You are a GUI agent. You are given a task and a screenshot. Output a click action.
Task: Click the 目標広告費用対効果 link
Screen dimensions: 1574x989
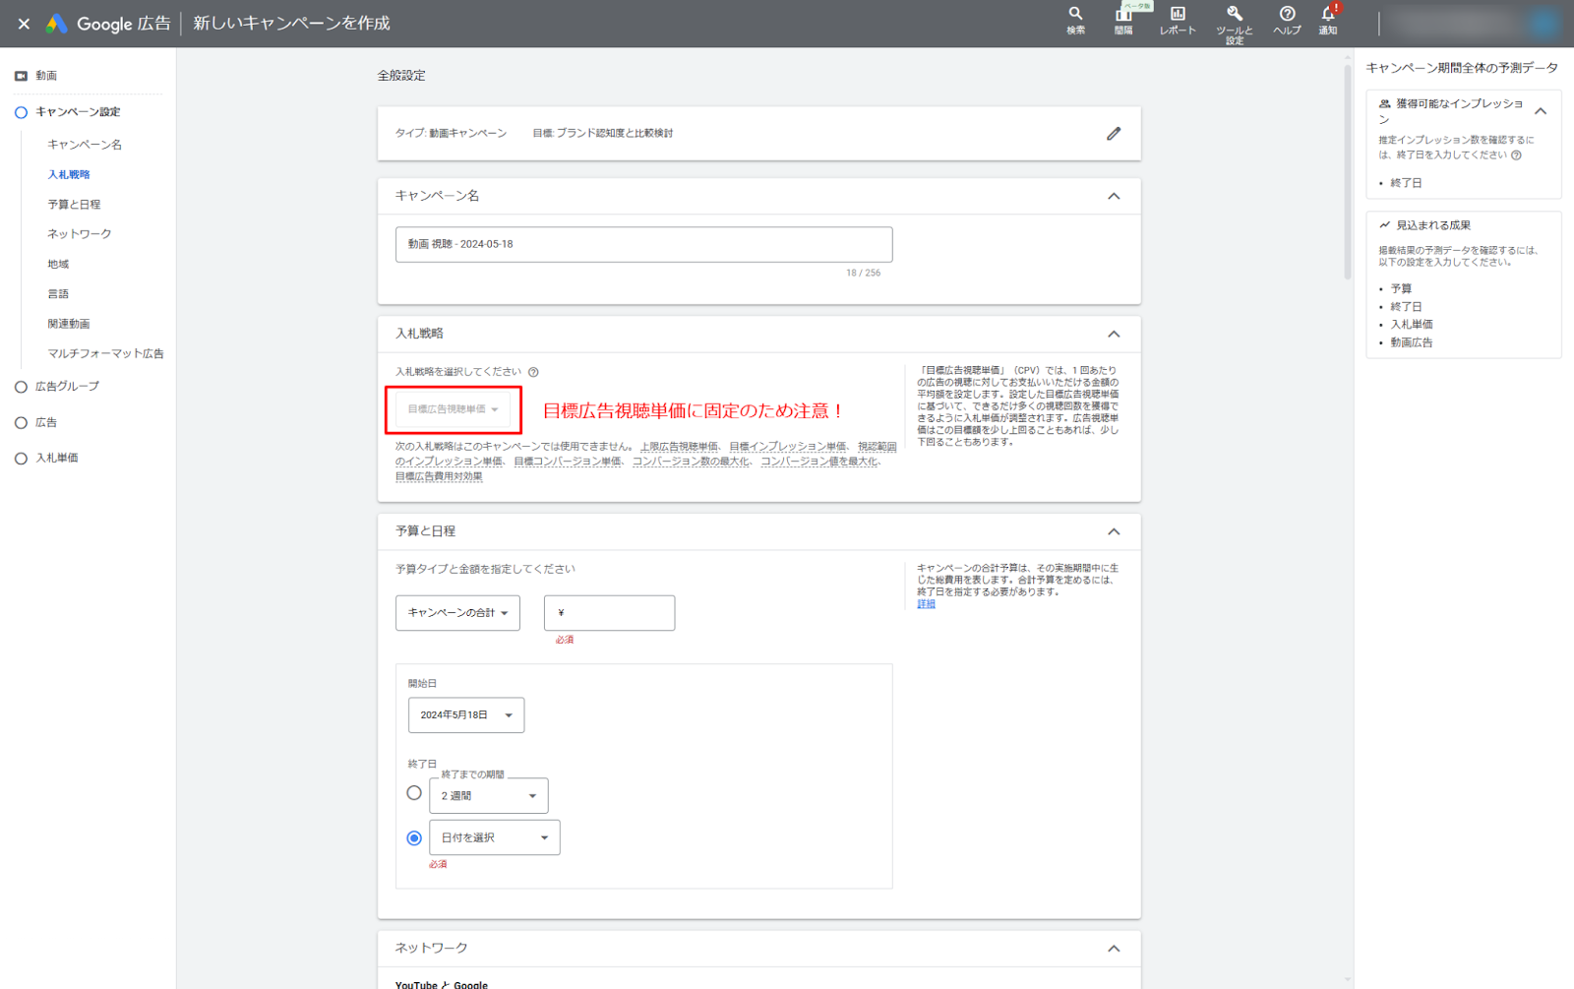pyautogui.click(x=439, y=476)
